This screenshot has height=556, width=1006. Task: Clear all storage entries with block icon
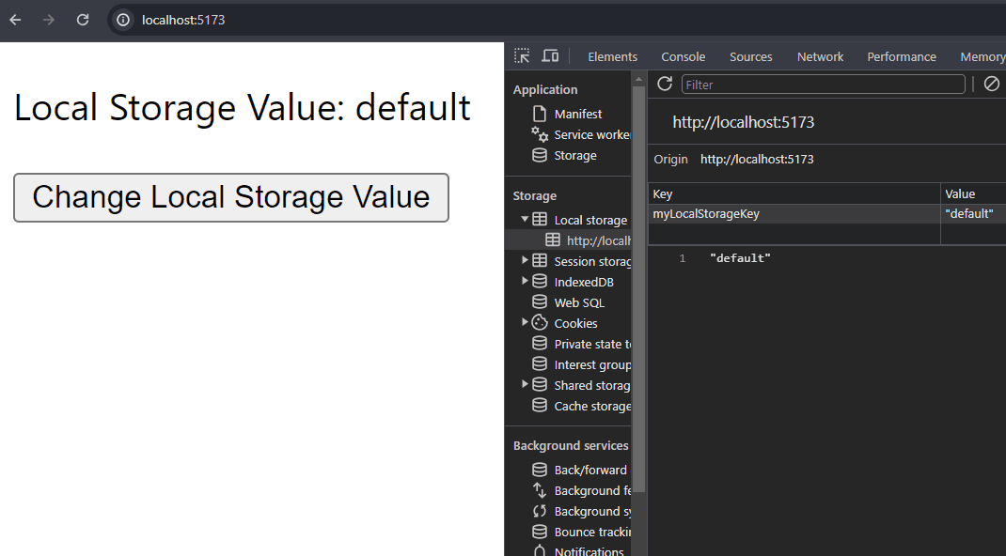990,84
